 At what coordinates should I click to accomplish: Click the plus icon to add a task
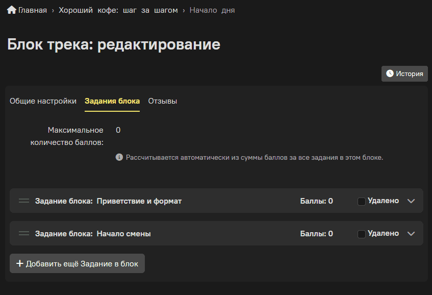(x=20, y=263)
